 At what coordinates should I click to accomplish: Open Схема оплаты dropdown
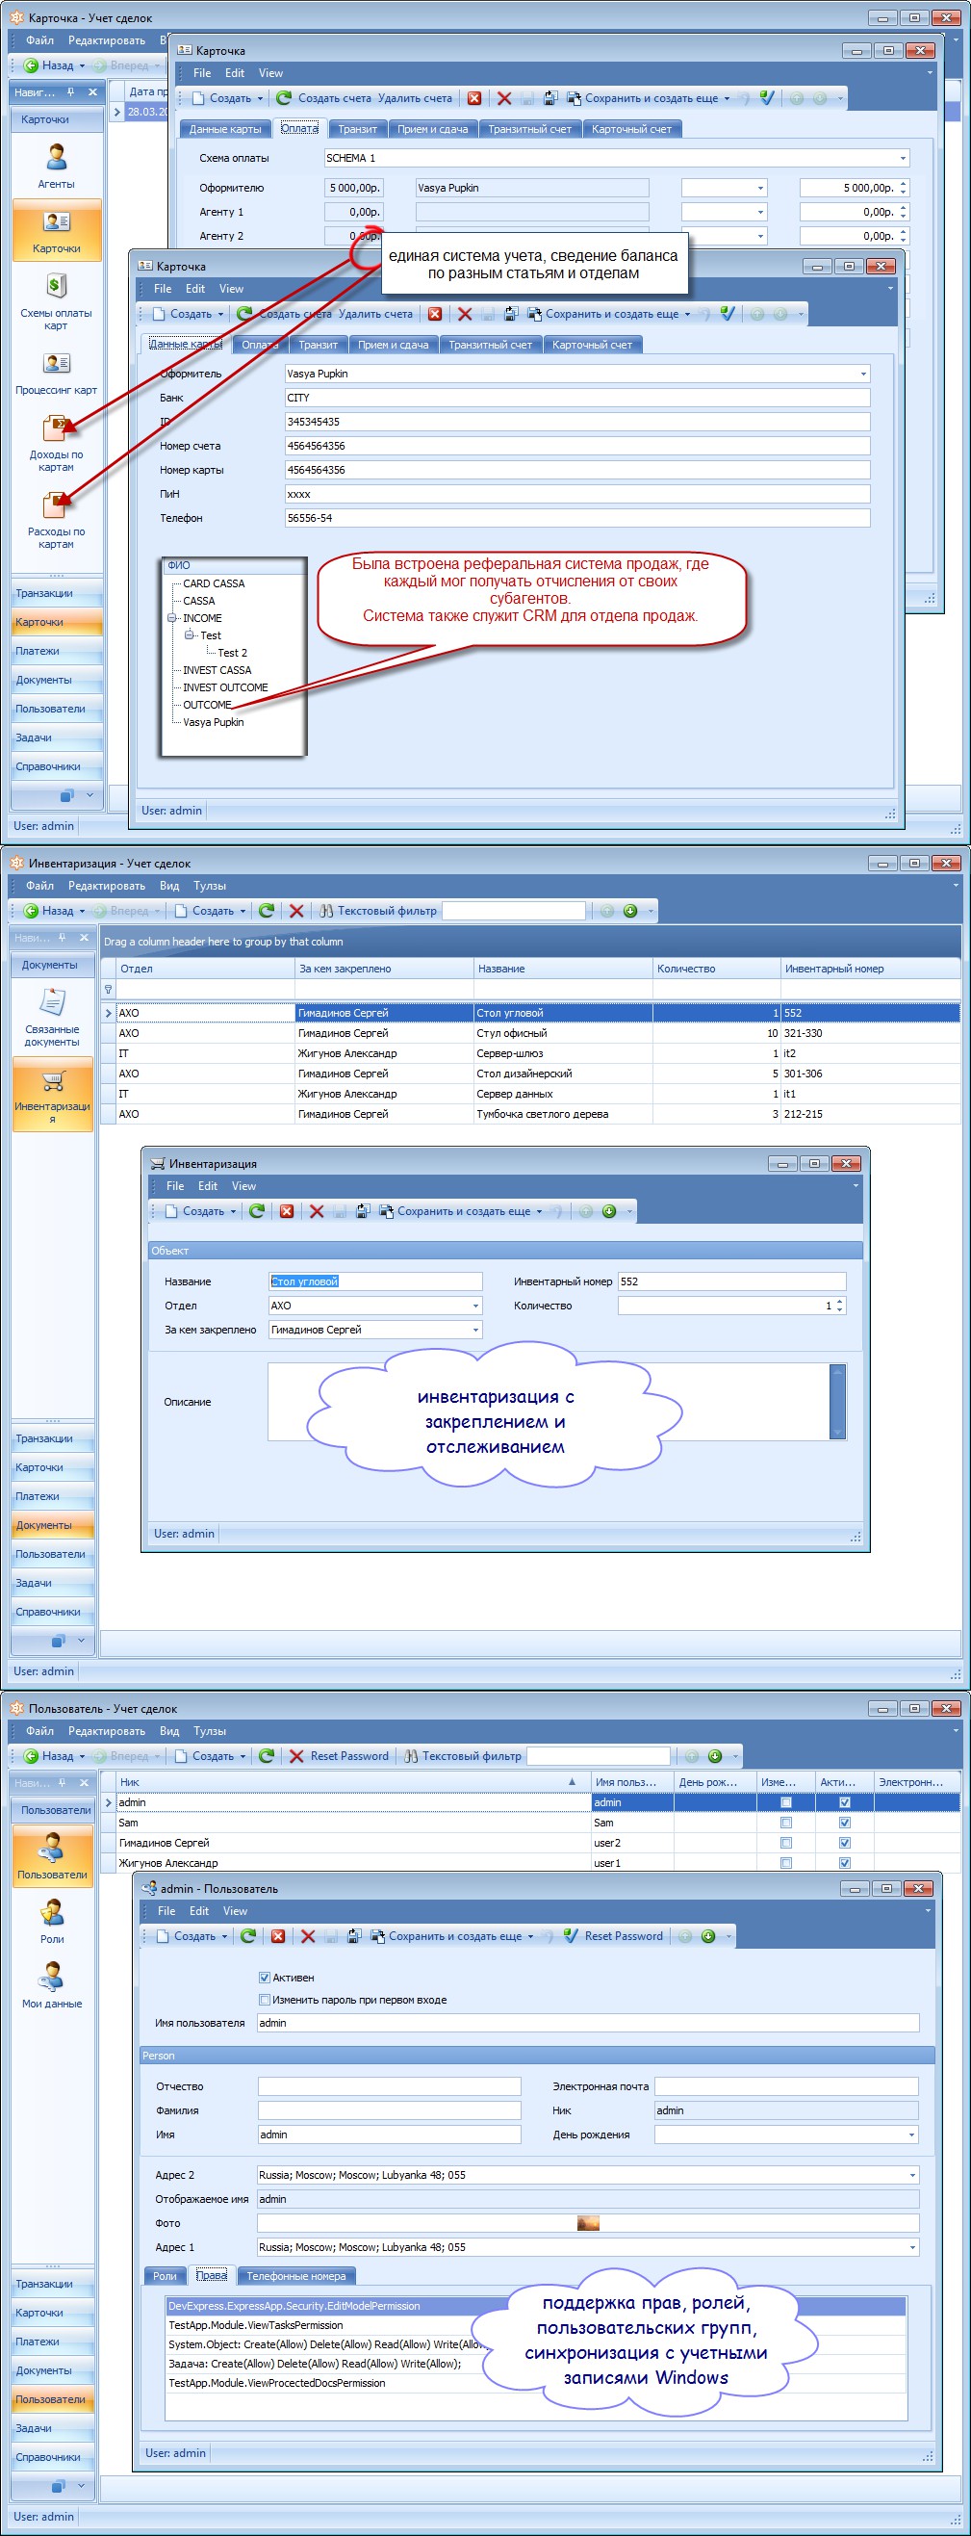click(902, 158)
